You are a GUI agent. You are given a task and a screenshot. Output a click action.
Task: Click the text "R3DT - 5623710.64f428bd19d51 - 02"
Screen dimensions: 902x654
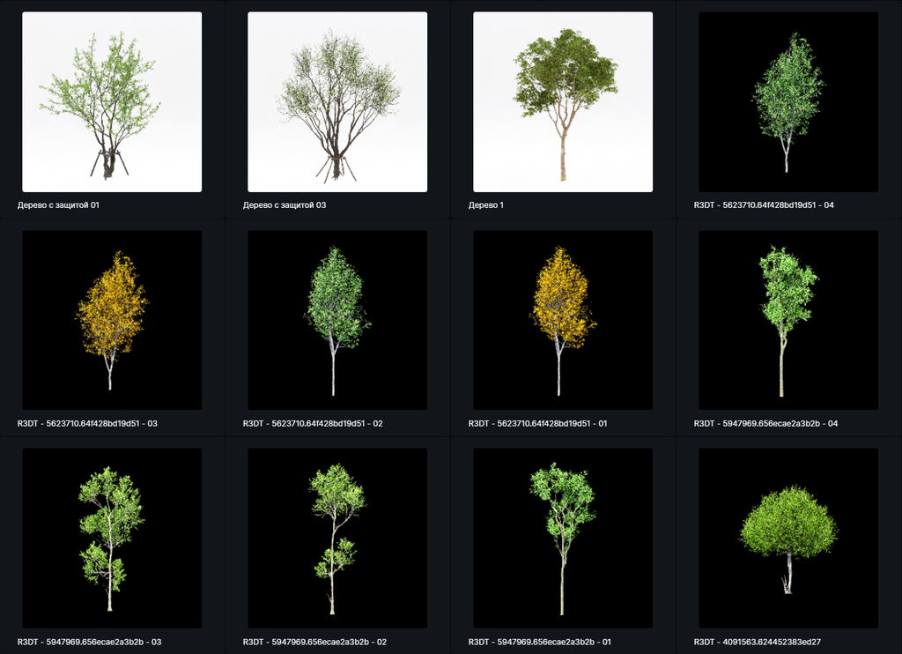(313, 423)
